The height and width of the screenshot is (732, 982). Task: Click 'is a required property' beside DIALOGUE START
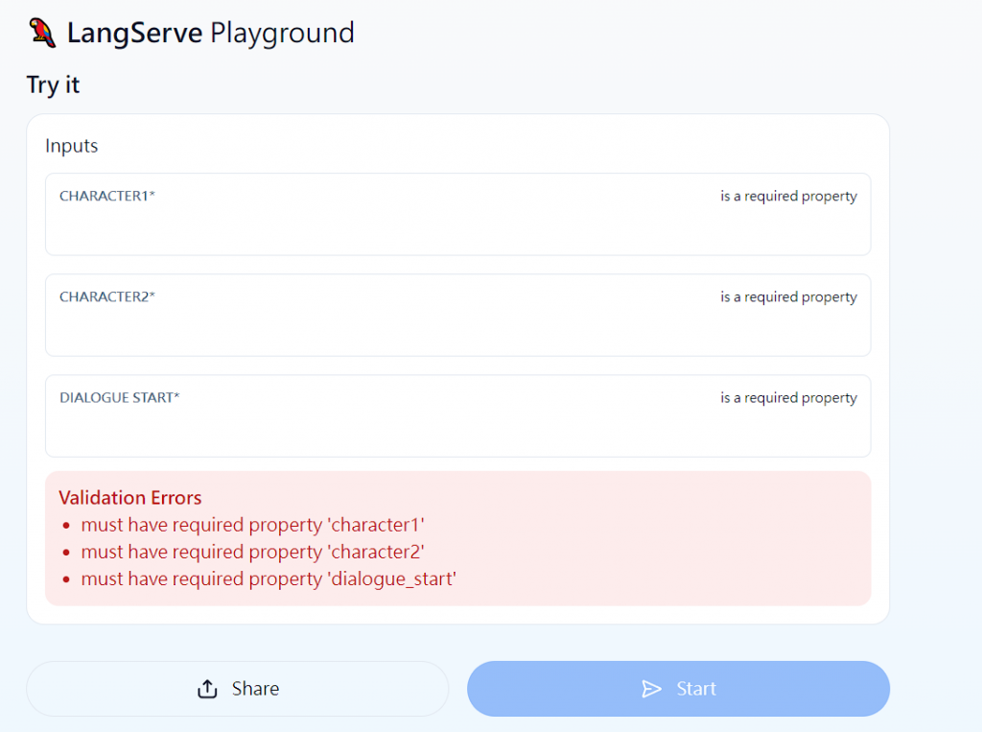coord(788,398)
